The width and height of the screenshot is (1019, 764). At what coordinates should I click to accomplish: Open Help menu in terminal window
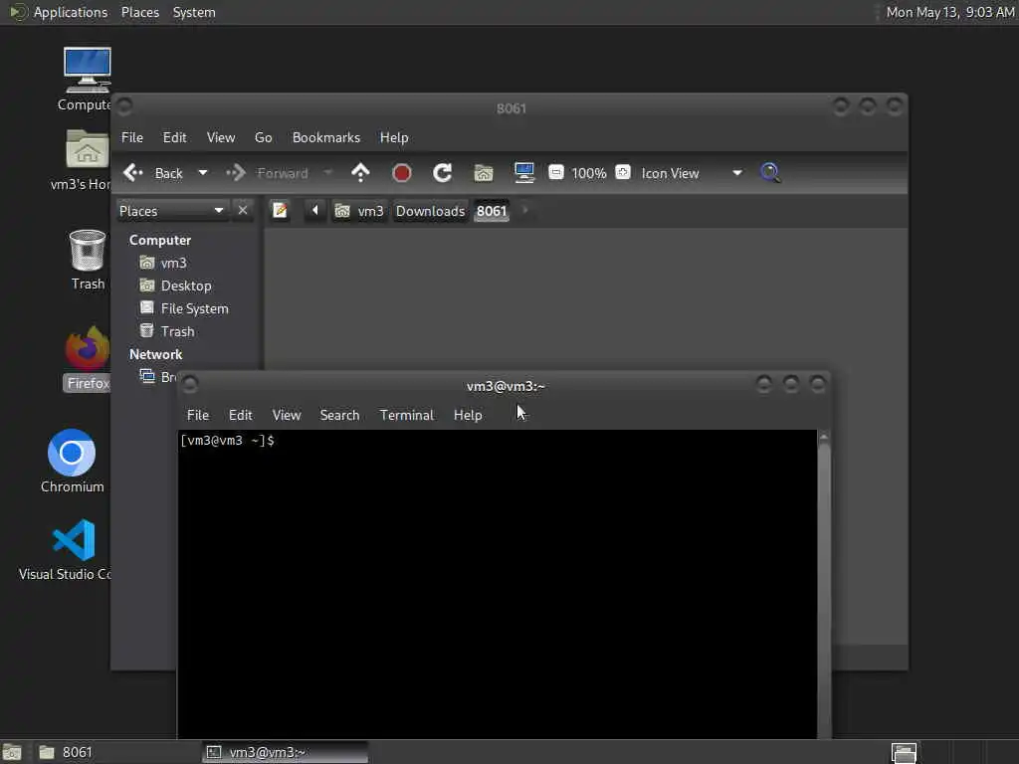pyautogui.click(x=468, y=415)
